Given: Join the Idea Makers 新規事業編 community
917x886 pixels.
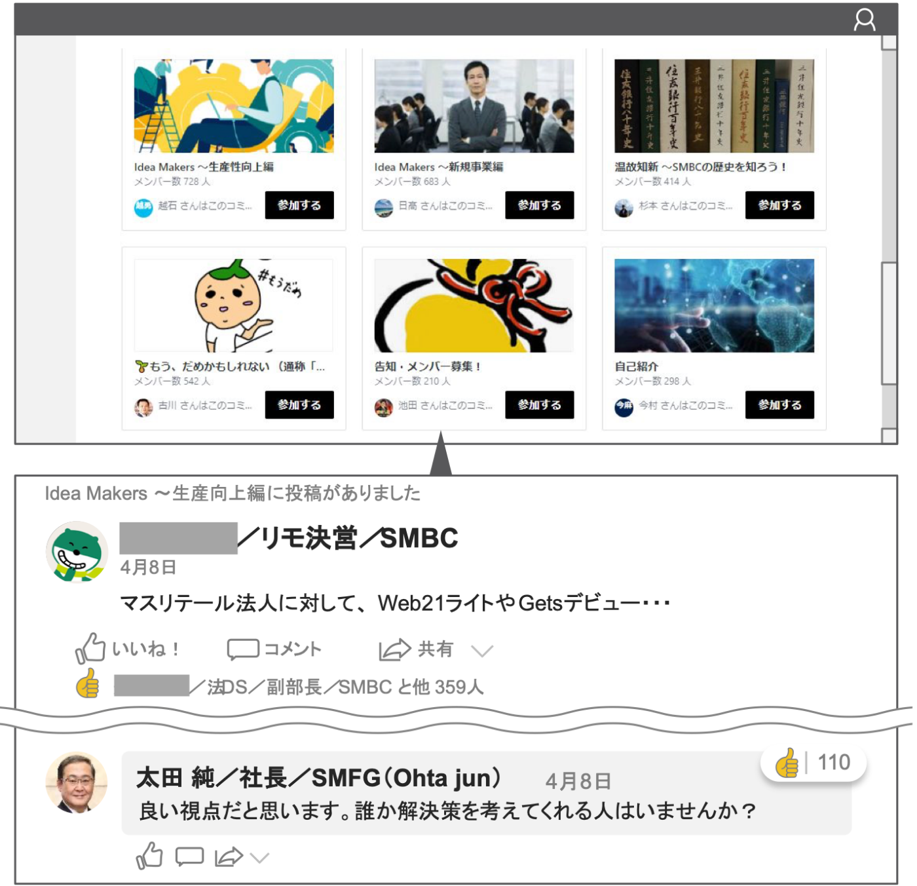Looking at the screenshot, I should [x=540, y=205].
